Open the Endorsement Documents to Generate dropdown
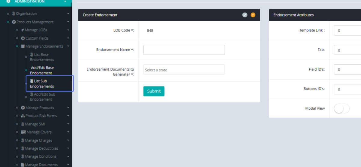The height and width of the screenshot is (167, 361). [184, 70]
